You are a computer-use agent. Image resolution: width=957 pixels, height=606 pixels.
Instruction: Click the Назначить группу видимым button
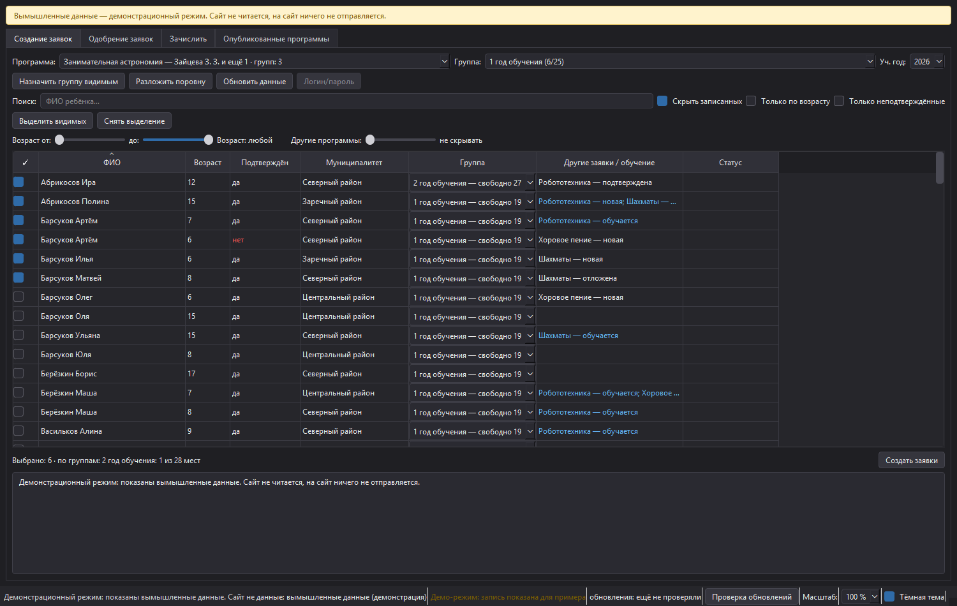coord(69,82)
